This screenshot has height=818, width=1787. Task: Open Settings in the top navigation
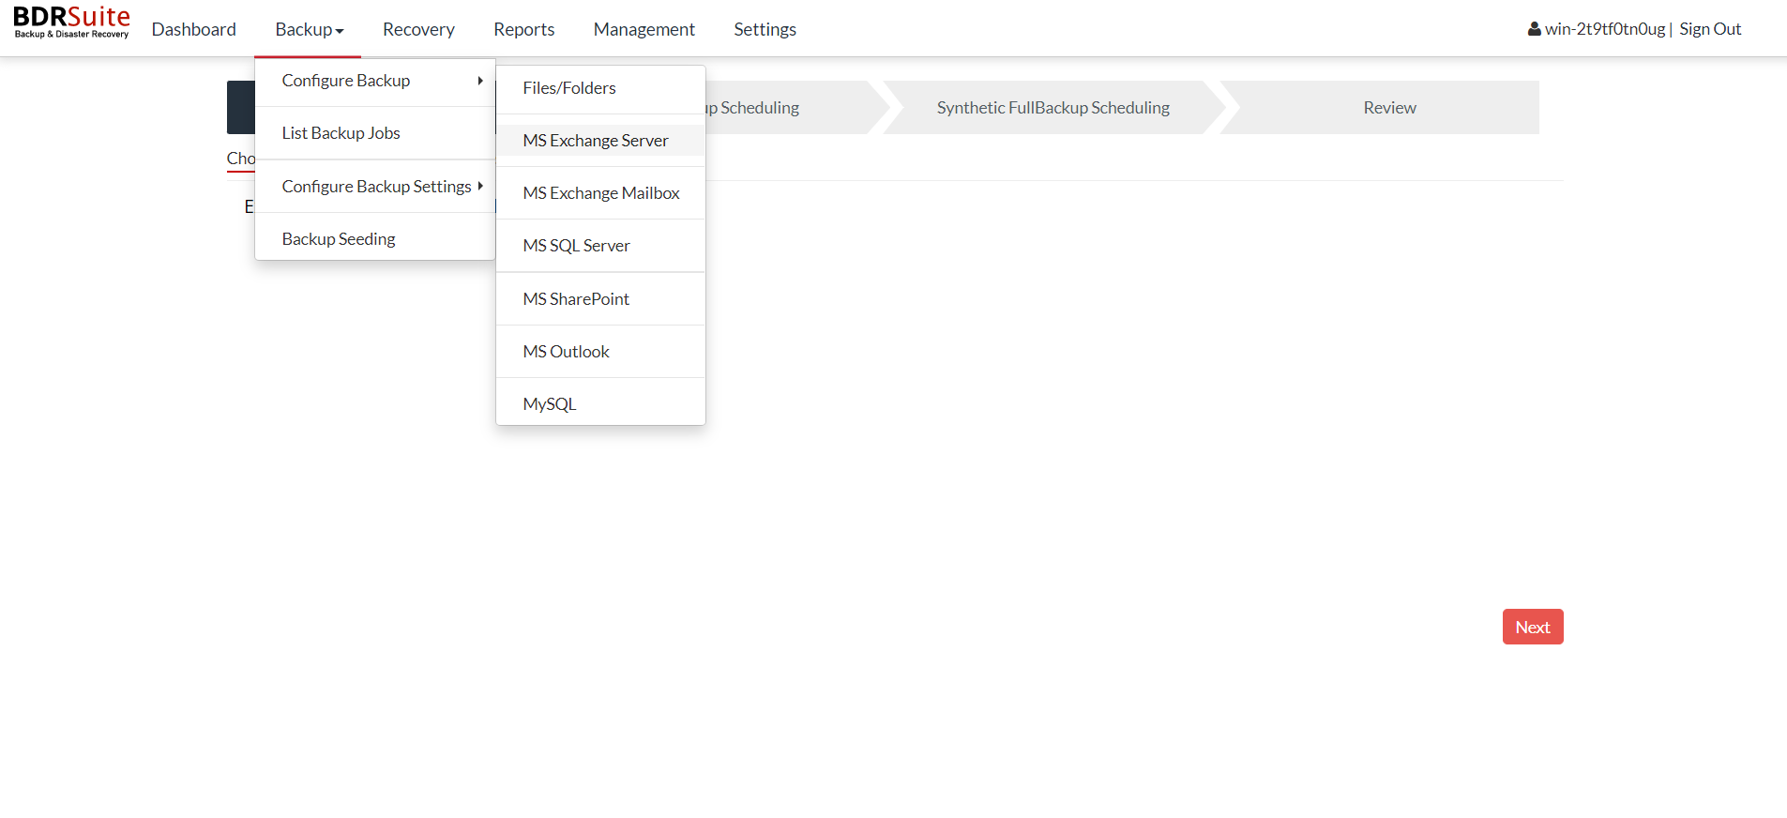(x=765, y=29)
